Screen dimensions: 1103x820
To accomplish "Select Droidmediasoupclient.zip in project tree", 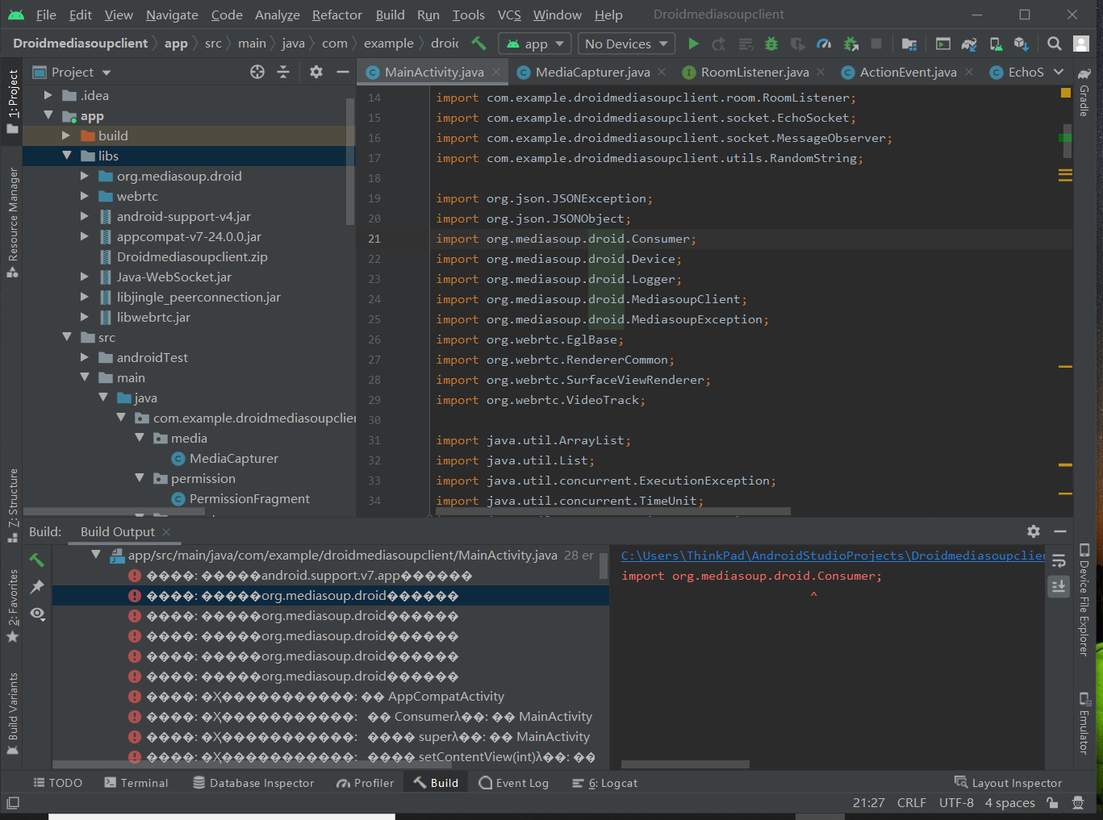I will pyautogui.click(x=192, y=256).
